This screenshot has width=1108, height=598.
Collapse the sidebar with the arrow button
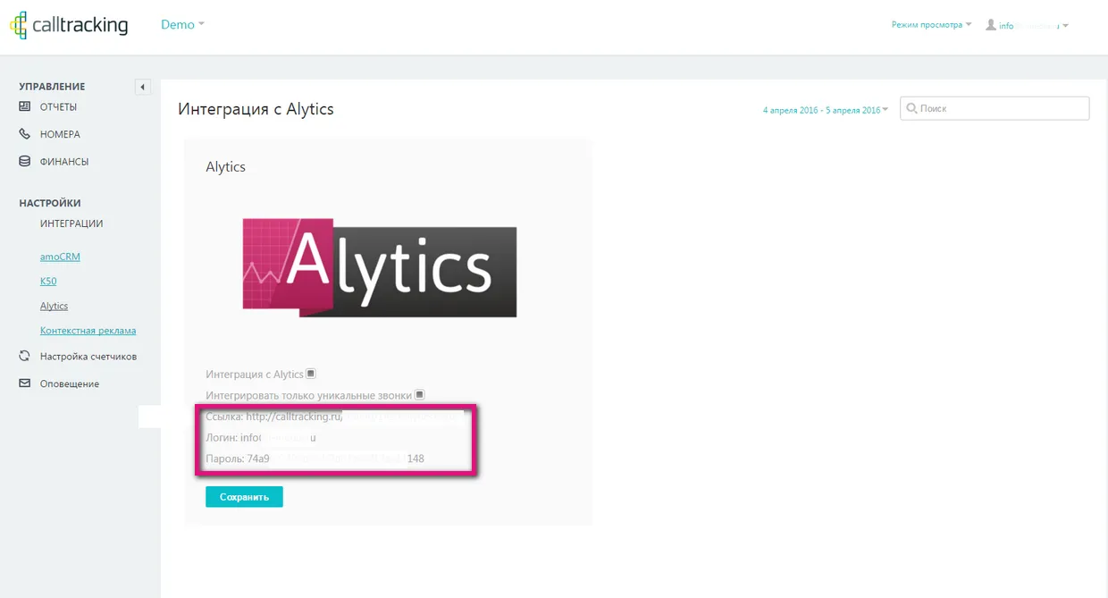coord(143,87)
